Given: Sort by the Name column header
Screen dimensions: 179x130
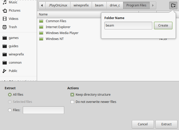Looking at the screenshot, I should (43, 14).
